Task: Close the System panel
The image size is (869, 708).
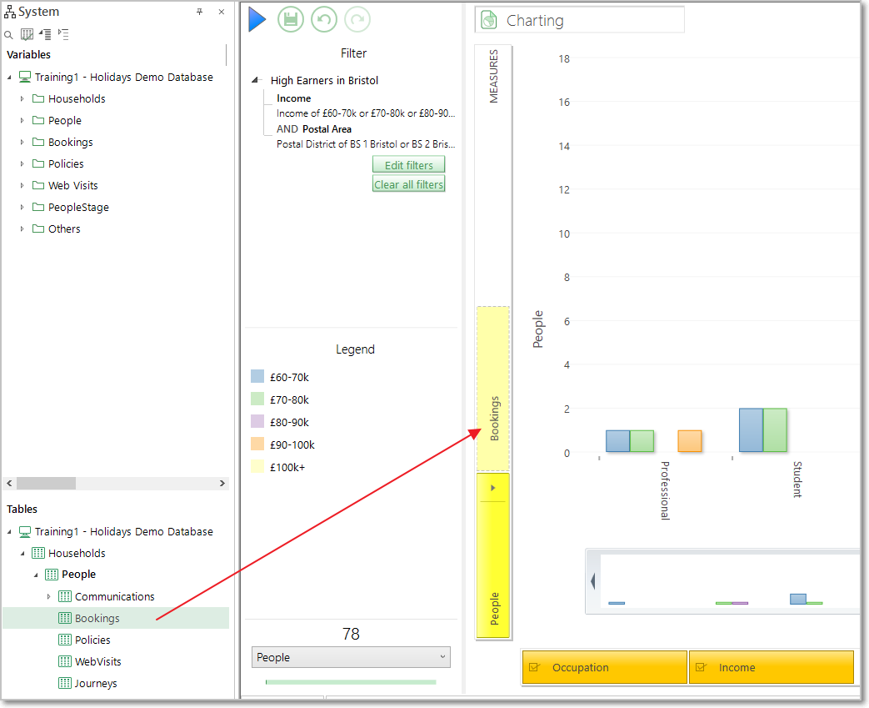Action: (221, 12)
